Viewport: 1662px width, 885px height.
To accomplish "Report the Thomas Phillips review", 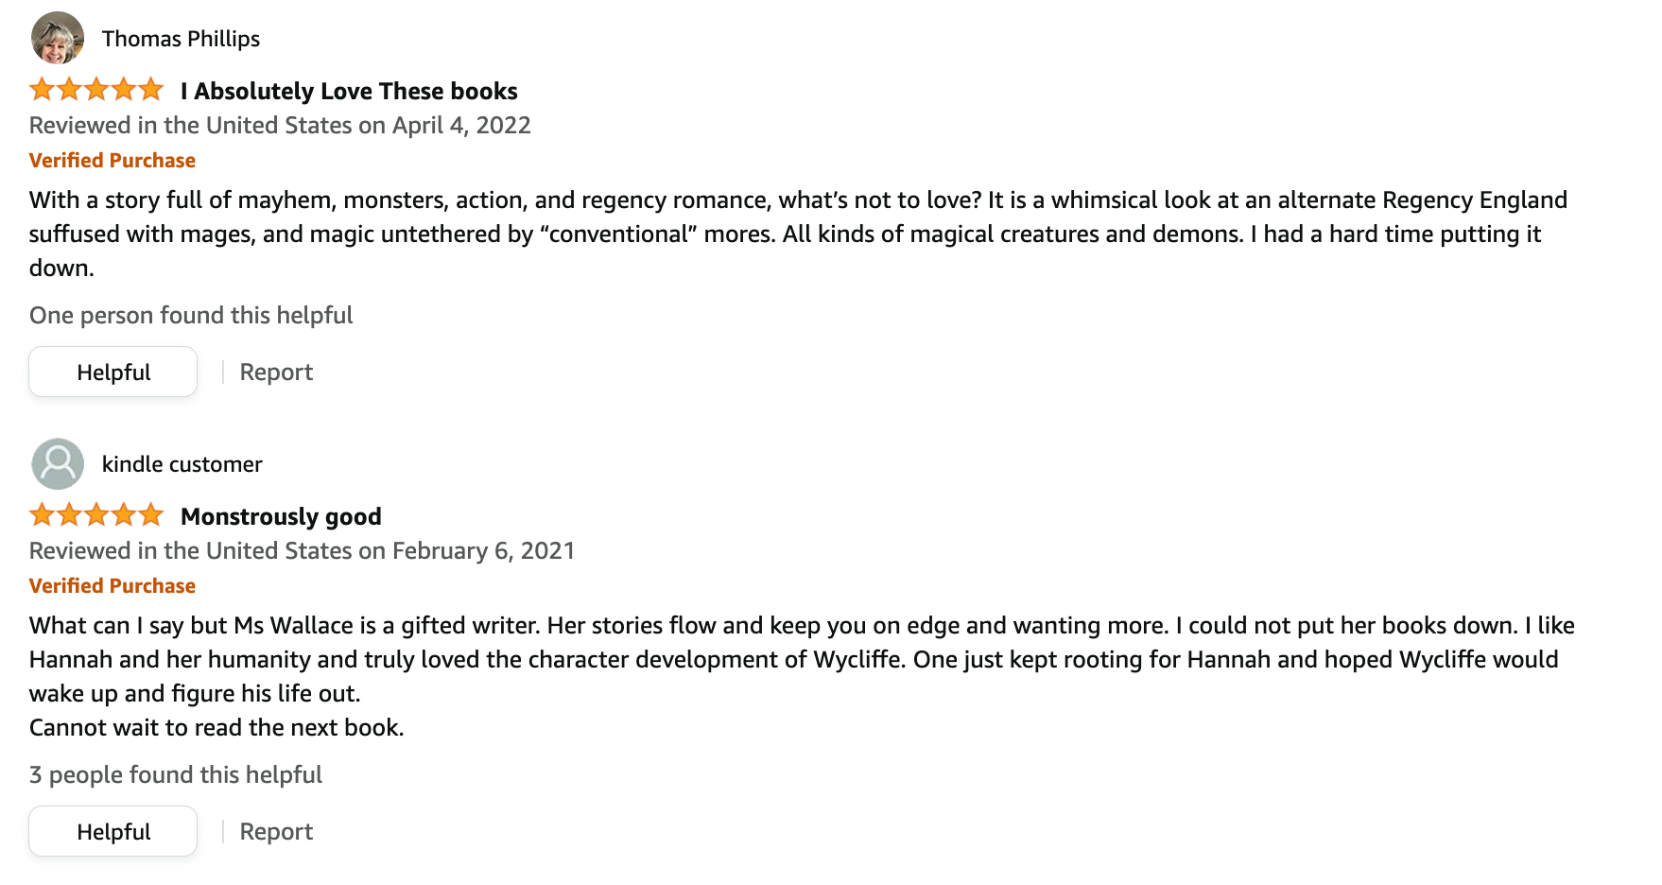I will coord(276,372).
